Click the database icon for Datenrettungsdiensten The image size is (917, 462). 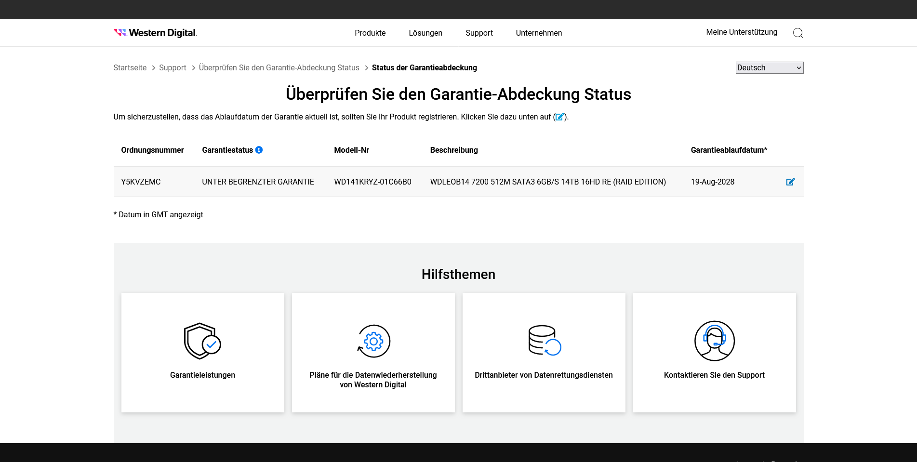point(544,341)
